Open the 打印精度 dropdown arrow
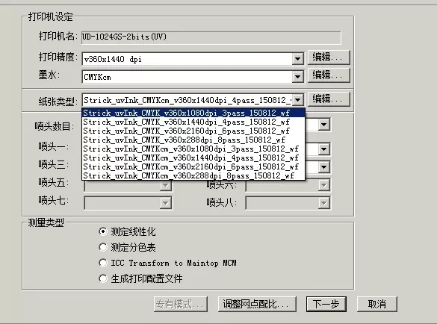The height and width of the screenshot is (324, 437). 297,59
